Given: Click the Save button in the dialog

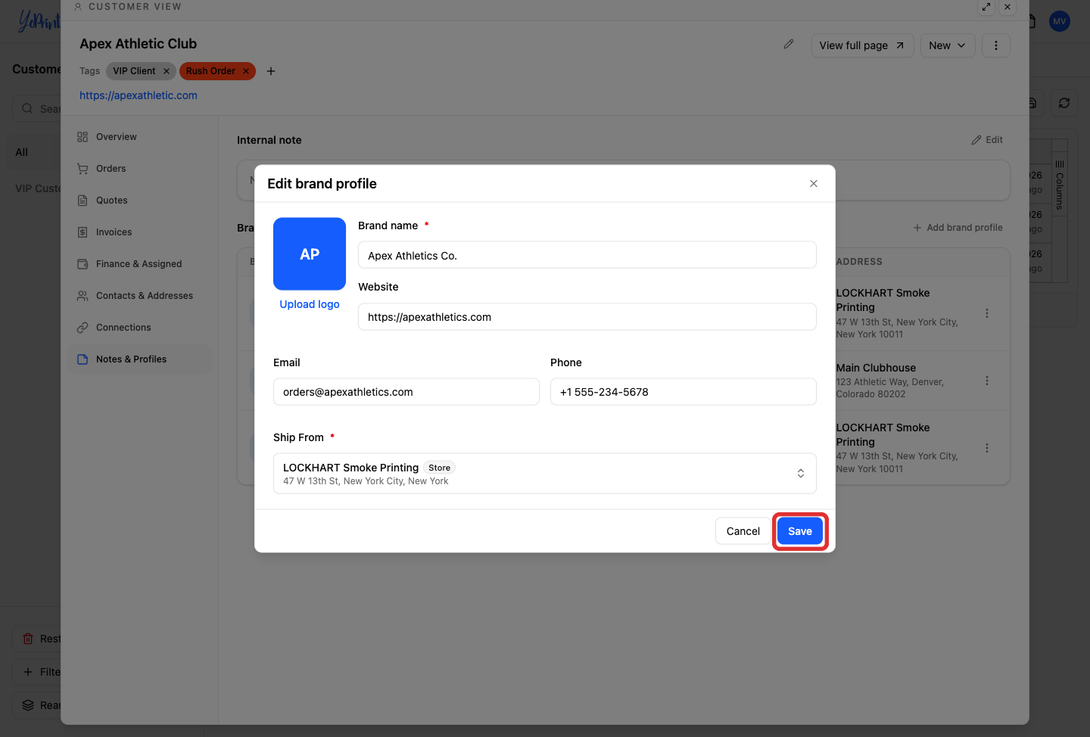Looking at the screenshot, I should coord(800,531).
